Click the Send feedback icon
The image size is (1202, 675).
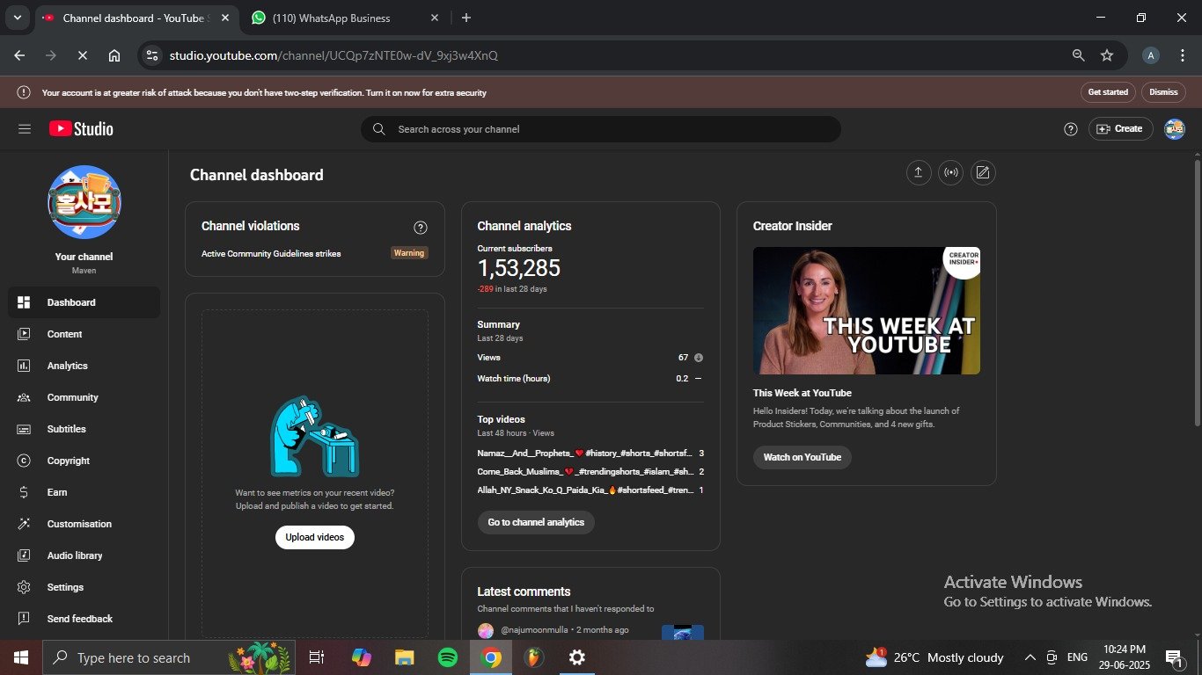click(x=24, y=619)
